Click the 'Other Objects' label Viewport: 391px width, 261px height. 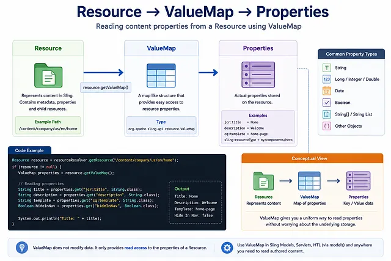[348, 126]
